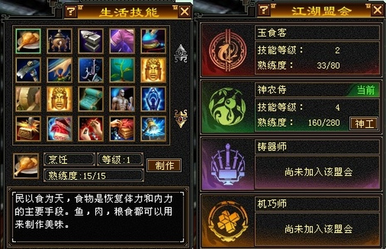Screen dimensions: 386x249
Task: Select the cooking roast chicken skill icon
Action: (28, 41)
